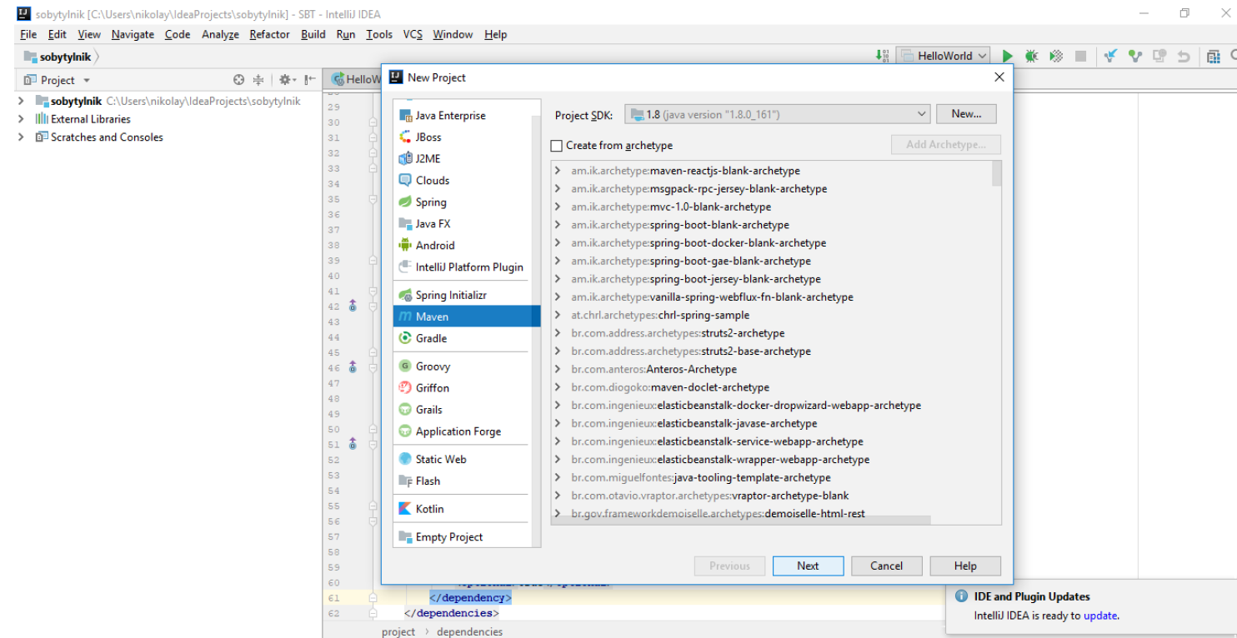Click the archetype list horizontal scrollbar

pyautogui.click(x=742, y=521)
